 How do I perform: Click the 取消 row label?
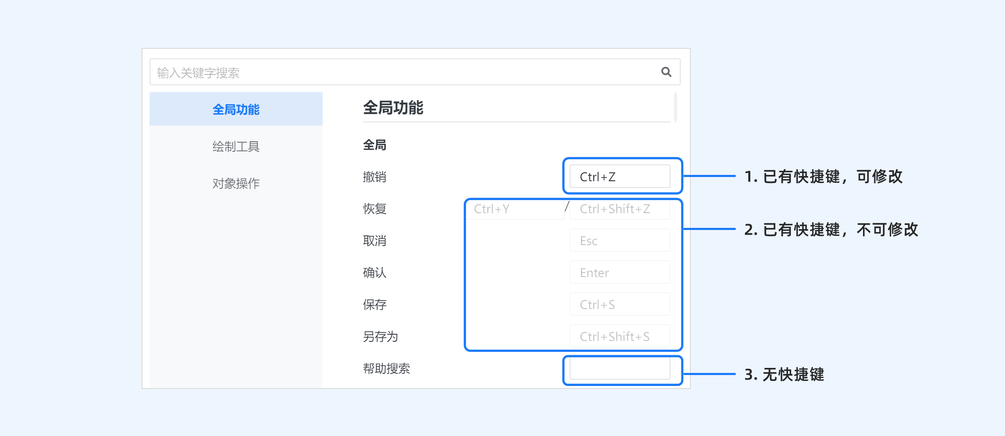[x=374, y=240]
